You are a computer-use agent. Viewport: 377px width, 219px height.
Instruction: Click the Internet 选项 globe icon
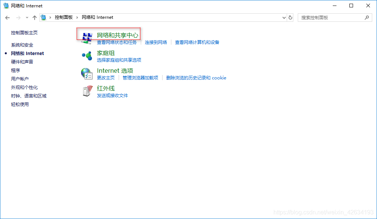pyautogui.click(x=87, y=74)
